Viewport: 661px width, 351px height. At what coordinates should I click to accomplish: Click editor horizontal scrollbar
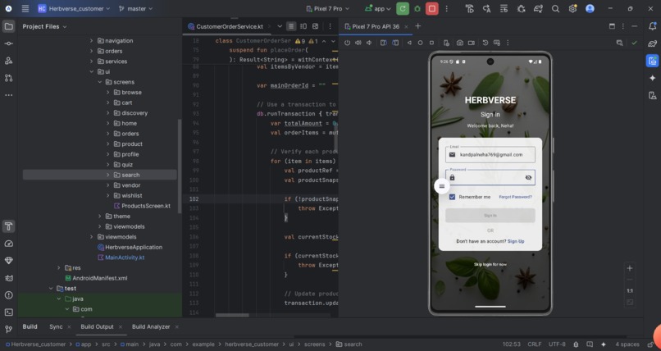point(232,315)
